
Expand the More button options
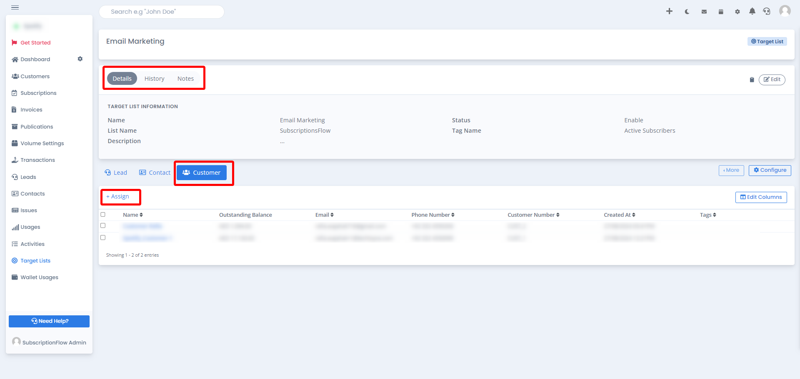coord(731,170)
